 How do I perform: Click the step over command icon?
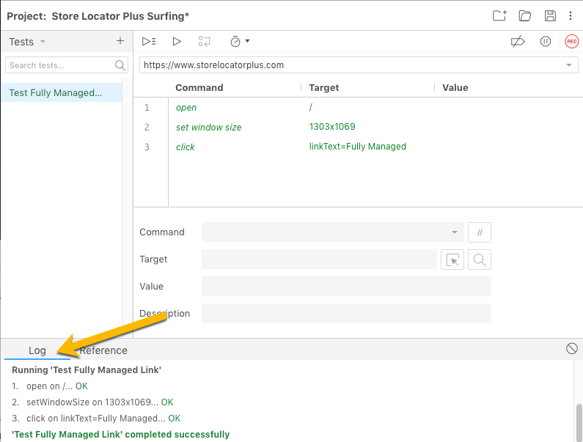point(205,42)
